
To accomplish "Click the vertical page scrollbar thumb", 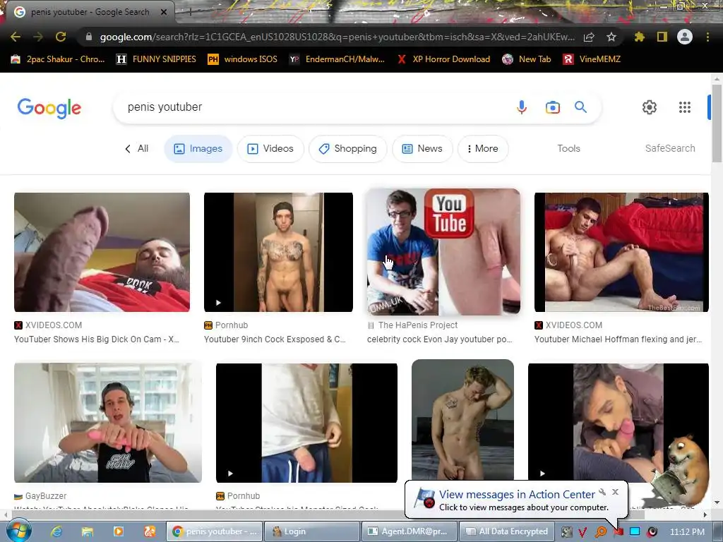I will (717, 123).
